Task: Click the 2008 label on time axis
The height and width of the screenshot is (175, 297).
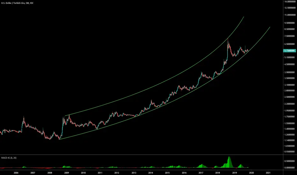Action: click(50, 173)
